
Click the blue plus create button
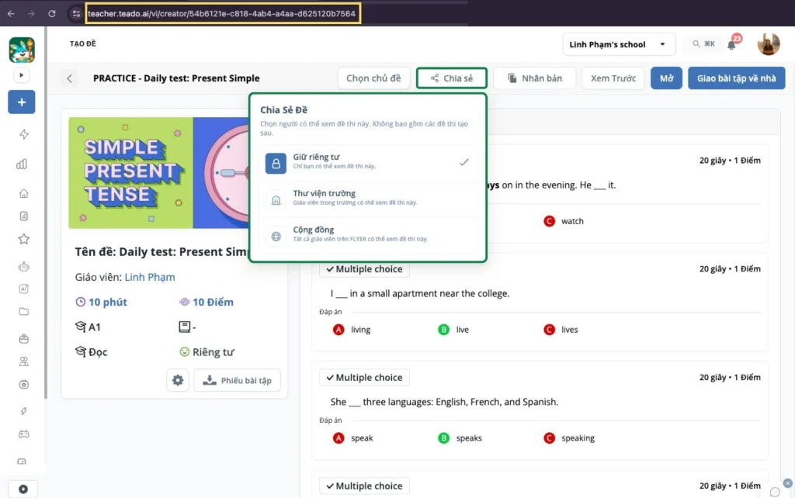(x=21, y=102)
